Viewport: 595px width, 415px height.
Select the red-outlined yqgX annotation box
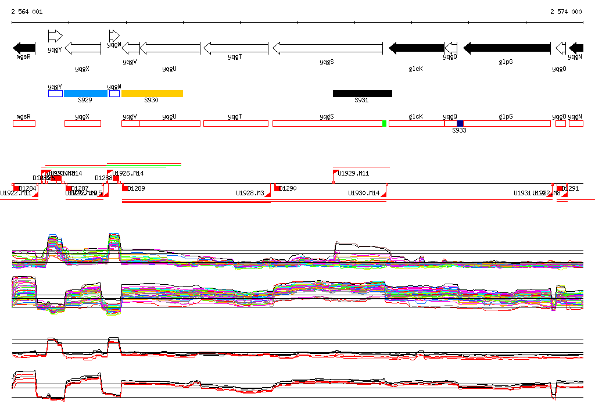[83, 123]
